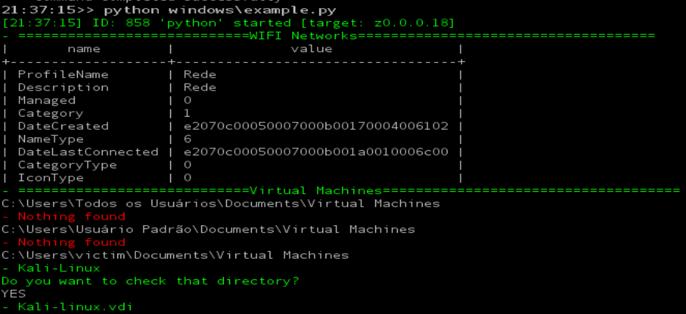686x314 pixels.
Task: Click the victim user's Virtual Machines path
Action: click(175, 255)
